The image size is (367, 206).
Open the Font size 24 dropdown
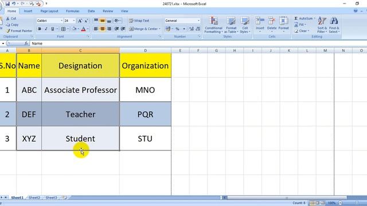(x=74, y=21)
